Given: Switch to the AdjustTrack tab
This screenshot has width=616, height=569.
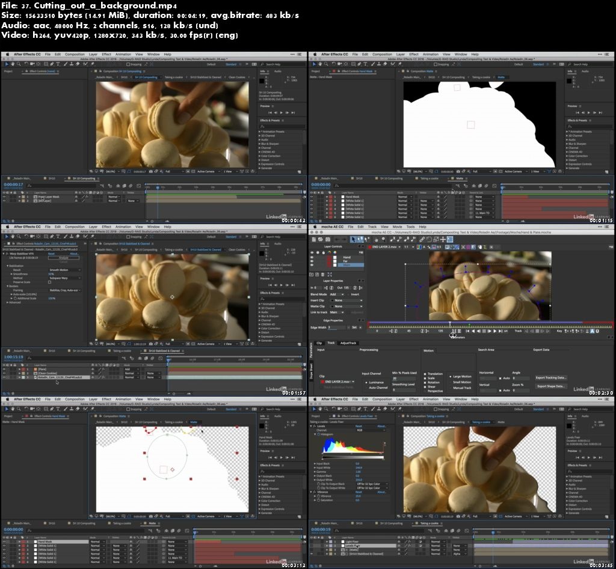Looking at the screenshot, I should pos(348,343).
